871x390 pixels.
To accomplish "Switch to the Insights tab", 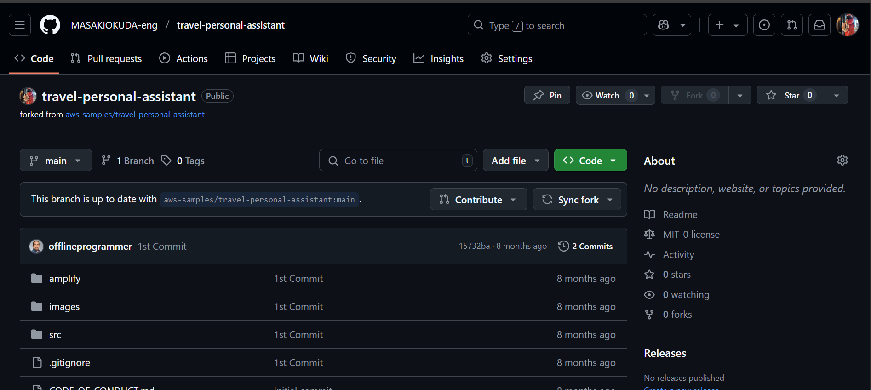I will (439, 58).
